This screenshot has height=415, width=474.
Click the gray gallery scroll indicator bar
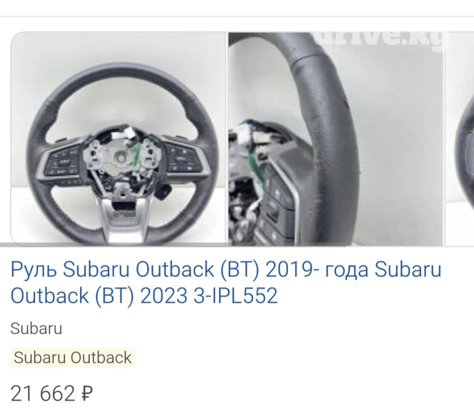173,244
